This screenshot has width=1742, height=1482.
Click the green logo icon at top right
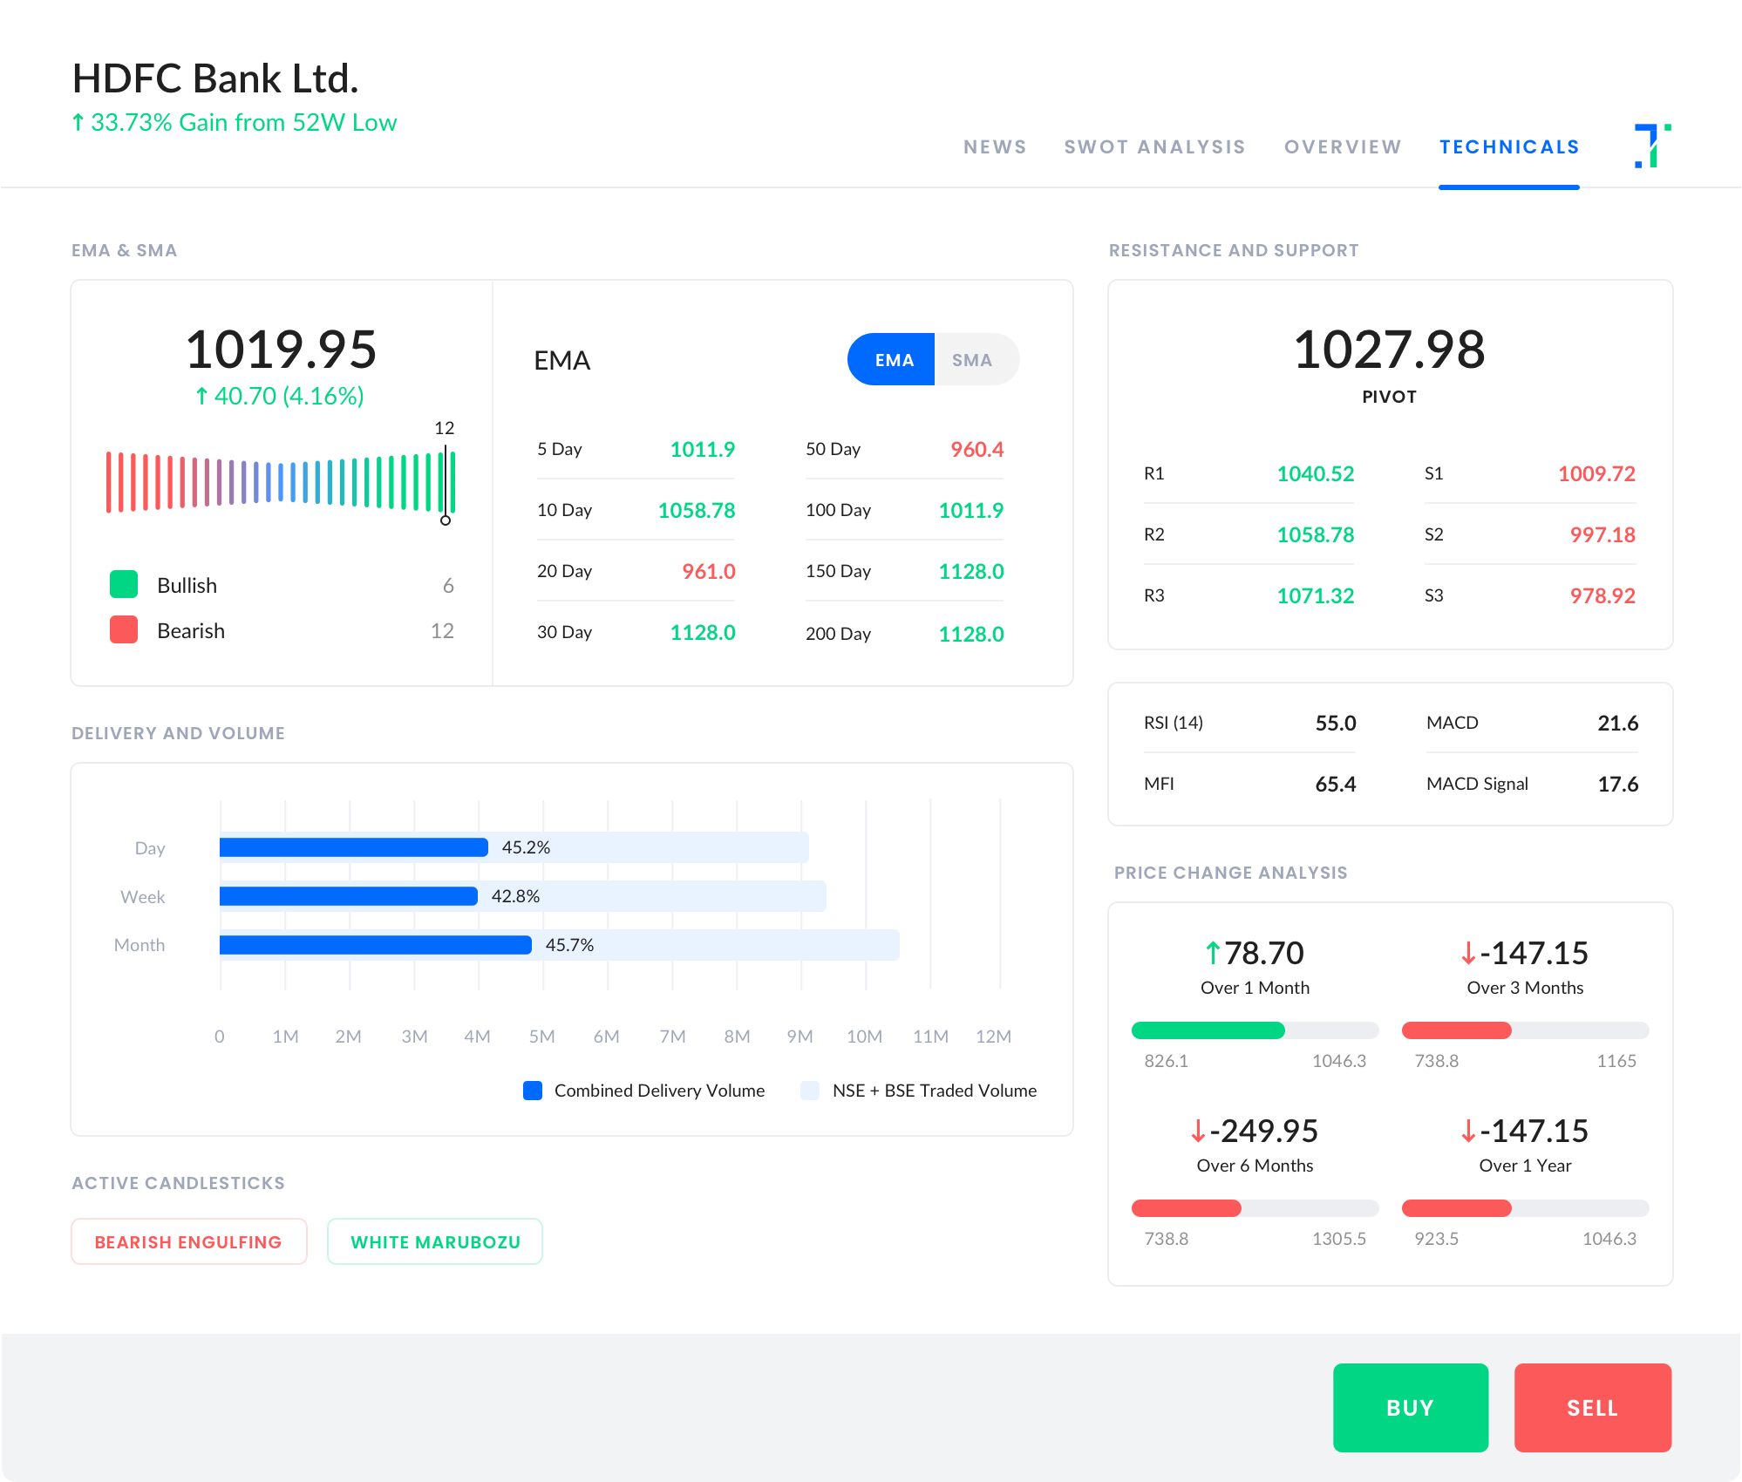pos(1652,146)
